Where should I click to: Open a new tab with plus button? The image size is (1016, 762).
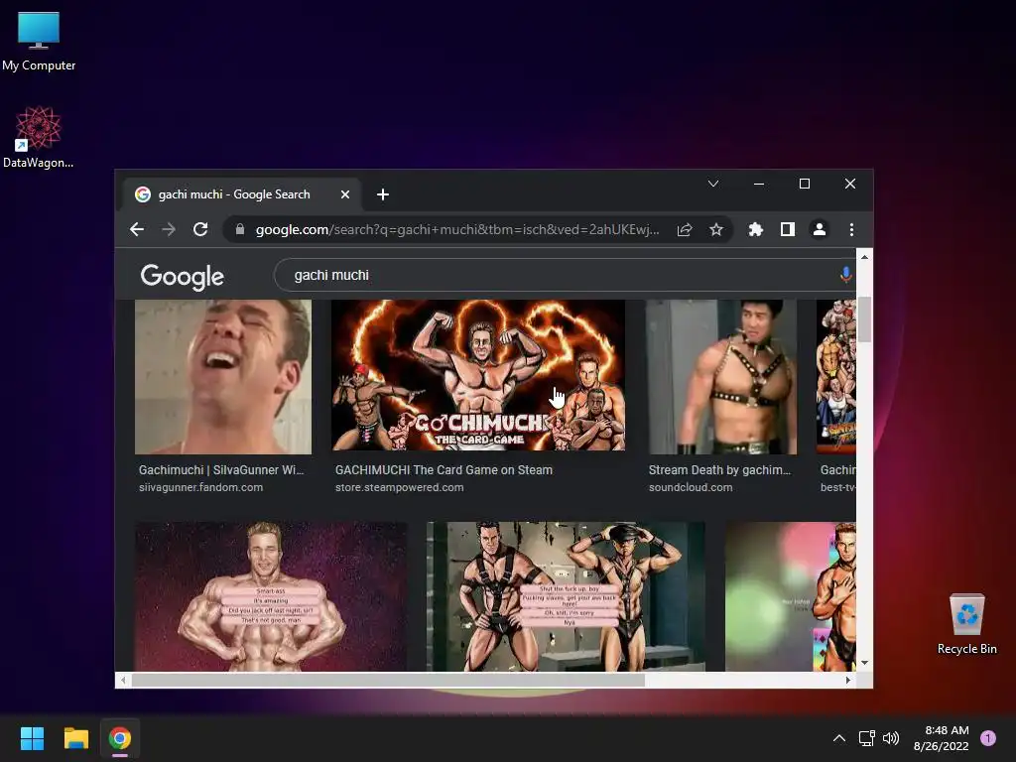coord(383,194)
